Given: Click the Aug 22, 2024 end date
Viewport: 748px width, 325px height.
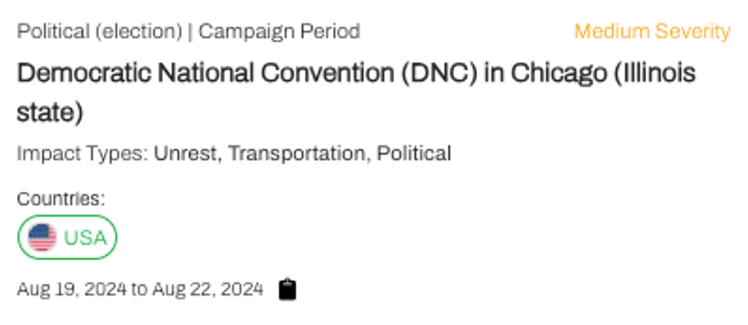Looking at the screenshot, I should [208, 289].
